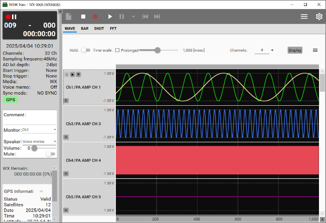Toggle the Hold switch
Screen dimensions: 326x223
(86, 50)
